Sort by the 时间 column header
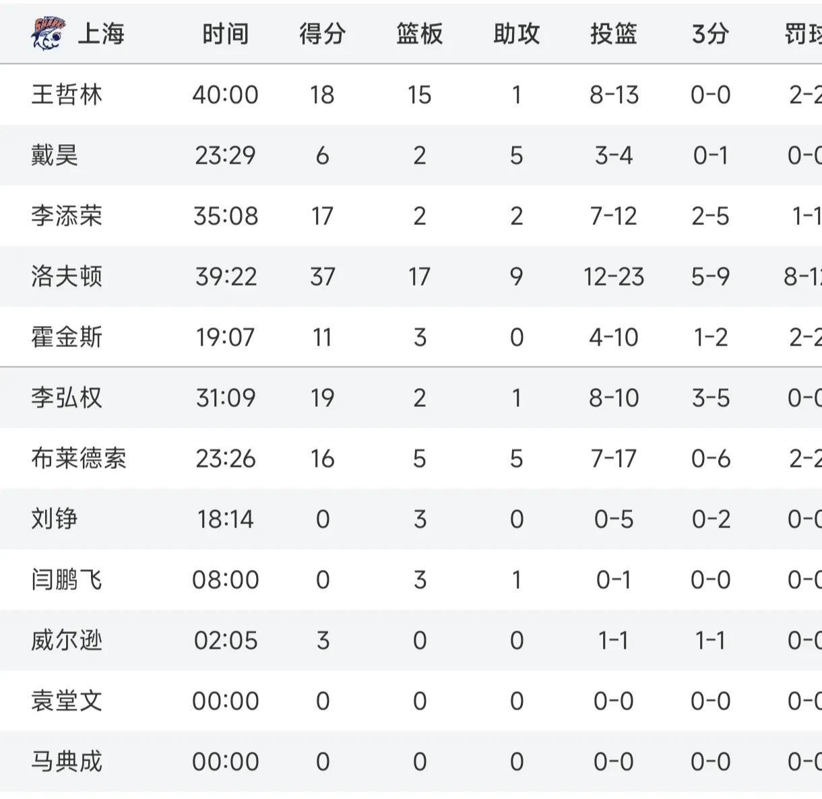 pos(226,34)
